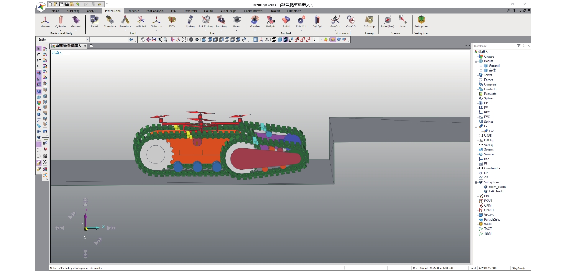Select Right_TrackL subsystem in tree
Viewport: 566px width, 272px height.
(497, 187)
